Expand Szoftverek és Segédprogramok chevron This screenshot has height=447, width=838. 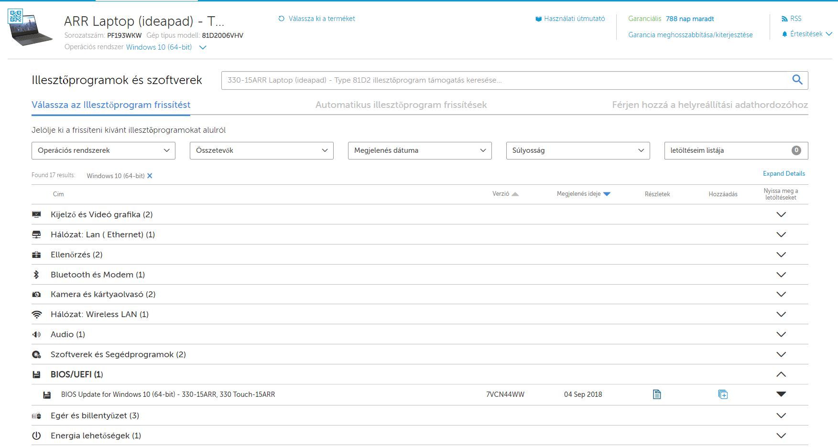coord(781,354)
